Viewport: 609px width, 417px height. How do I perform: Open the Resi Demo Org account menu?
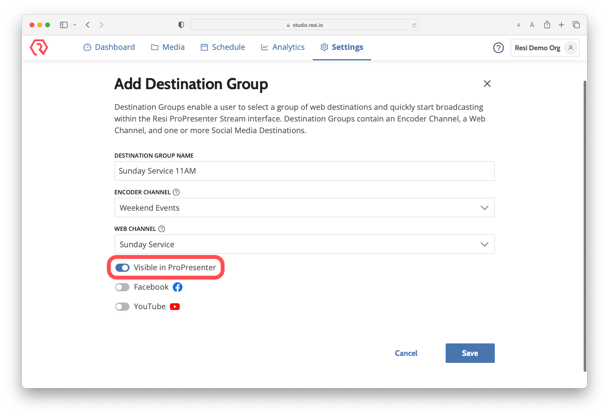(544, 48)
